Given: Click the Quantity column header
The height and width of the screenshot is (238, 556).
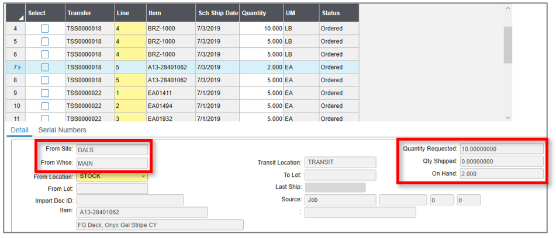Looking at the screenshot, I should [261, 13].
